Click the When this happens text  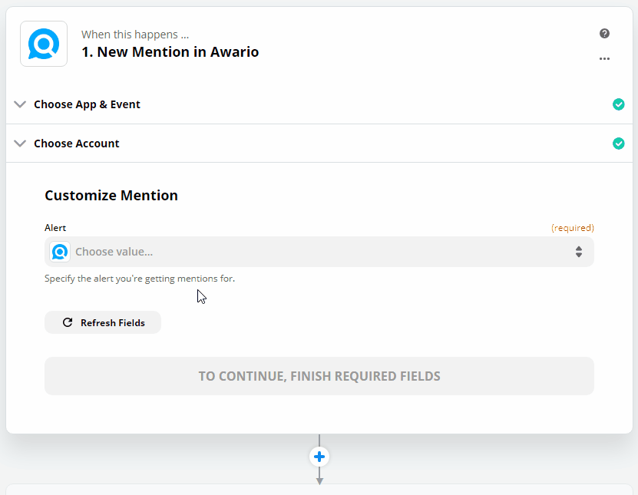click(x=135, y=35)
